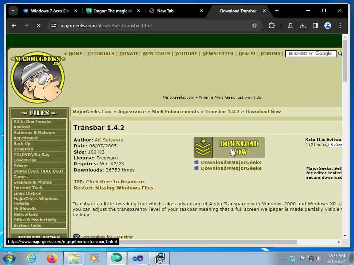Launch Internet Explorer from taskbar

pos(31,258)
